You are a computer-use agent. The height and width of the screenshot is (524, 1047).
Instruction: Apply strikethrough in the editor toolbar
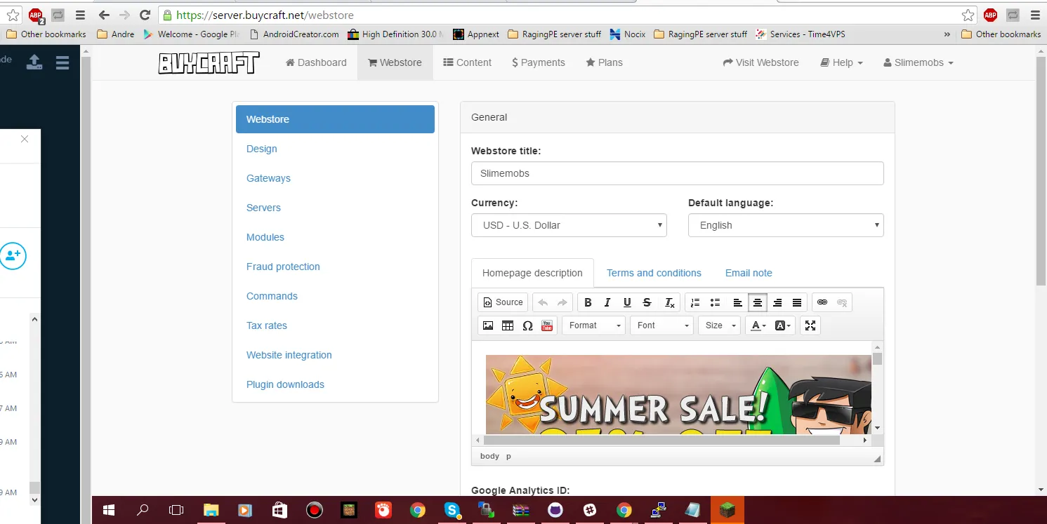click(647, 302)
